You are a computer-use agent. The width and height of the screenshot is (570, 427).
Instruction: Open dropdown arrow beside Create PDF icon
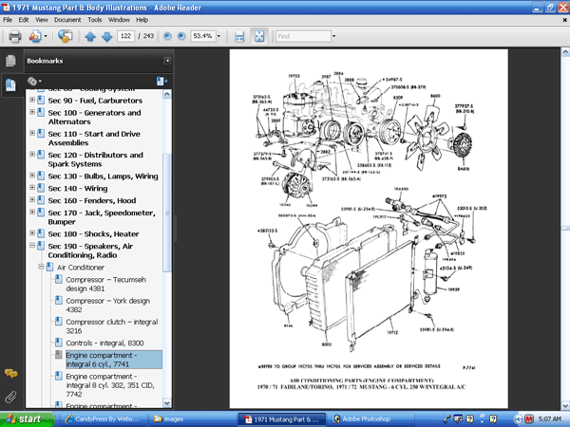pyautogui.click(x=46, y=36)
